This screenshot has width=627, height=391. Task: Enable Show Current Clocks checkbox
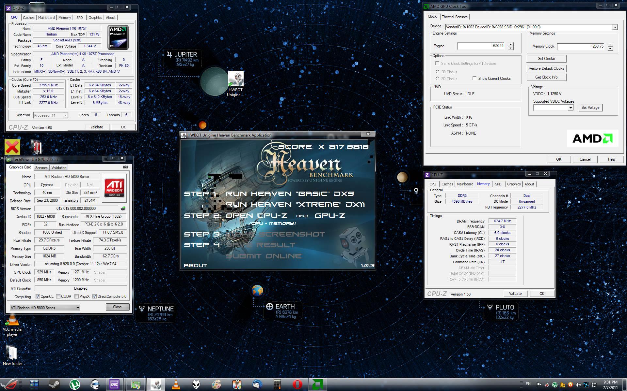474,78
